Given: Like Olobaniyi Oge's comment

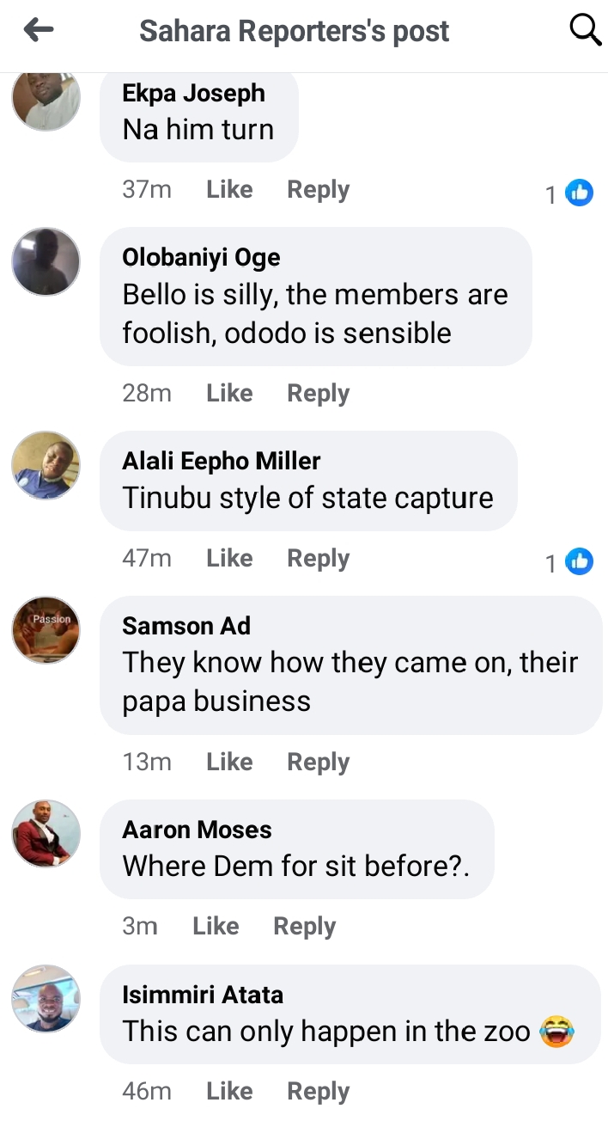Looking at the screenshot, I should click(x=229, y=394).
